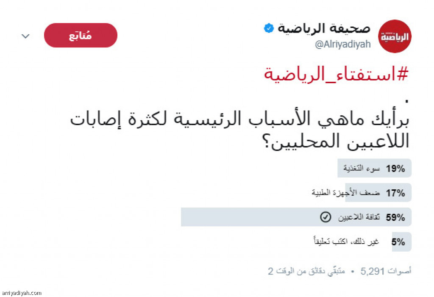Click the blue verified badge
The width and height of the screenshot is (434, 297).
coord(268,29)
